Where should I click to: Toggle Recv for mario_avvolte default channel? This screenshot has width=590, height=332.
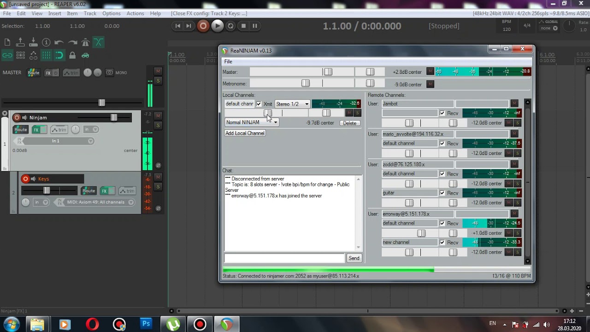[x=442, y=143]
